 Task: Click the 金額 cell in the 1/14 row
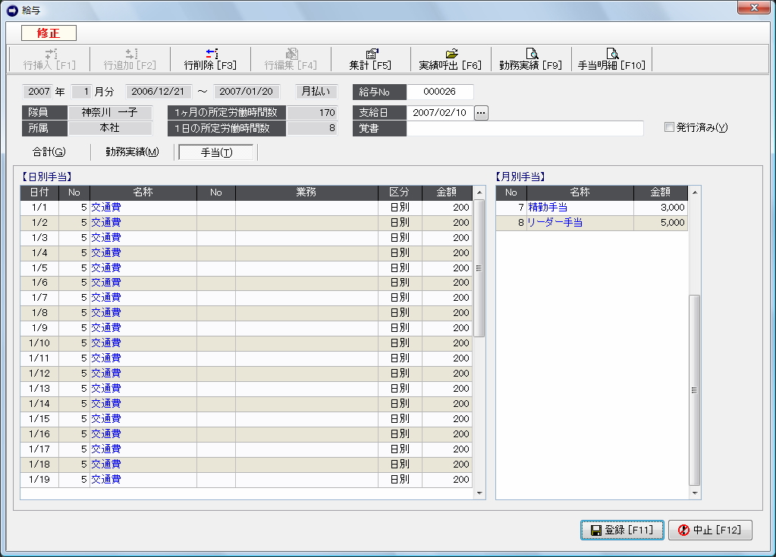coord(448,404)
